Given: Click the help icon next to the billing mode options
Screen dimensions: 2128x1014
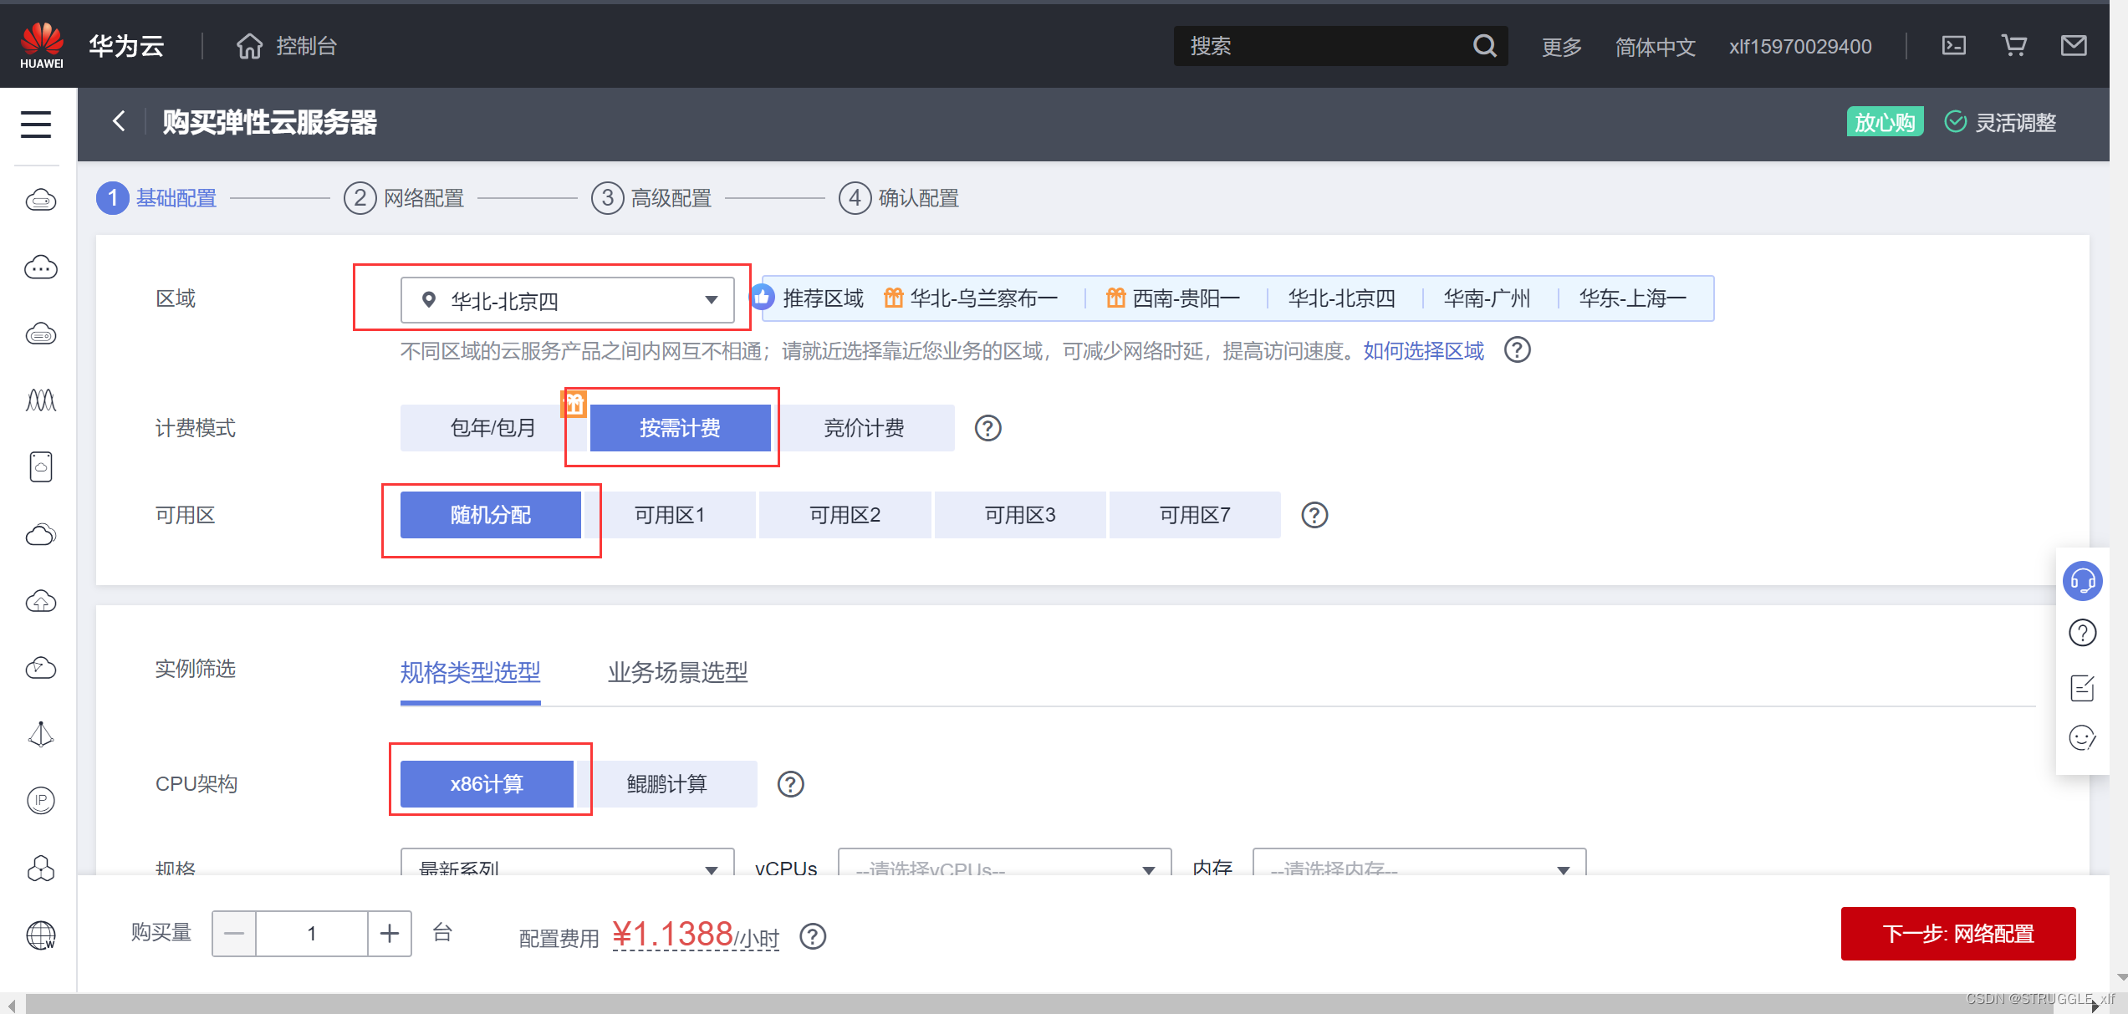Looking at the screenshot, I should [x=987, y=428].
